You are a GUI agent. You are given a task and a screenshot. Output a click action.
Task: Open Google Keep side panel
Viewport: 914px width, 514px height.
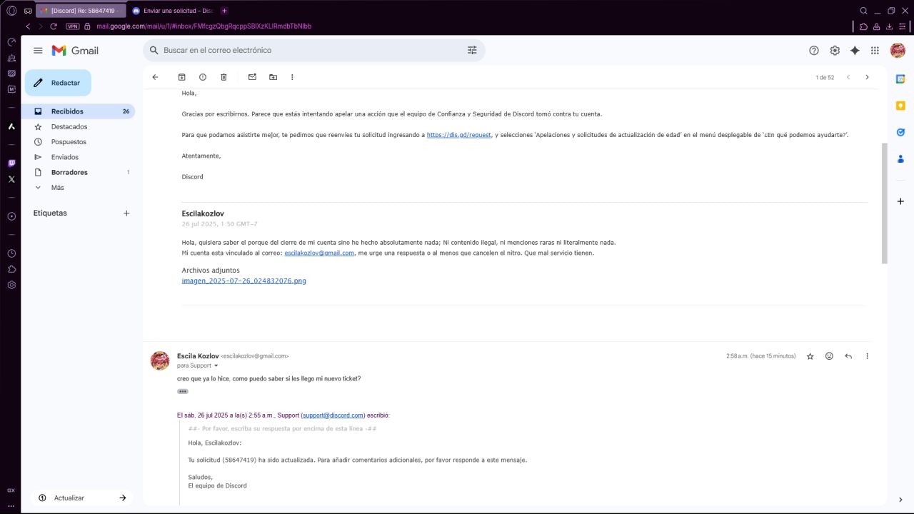click(x=900, y=106)
